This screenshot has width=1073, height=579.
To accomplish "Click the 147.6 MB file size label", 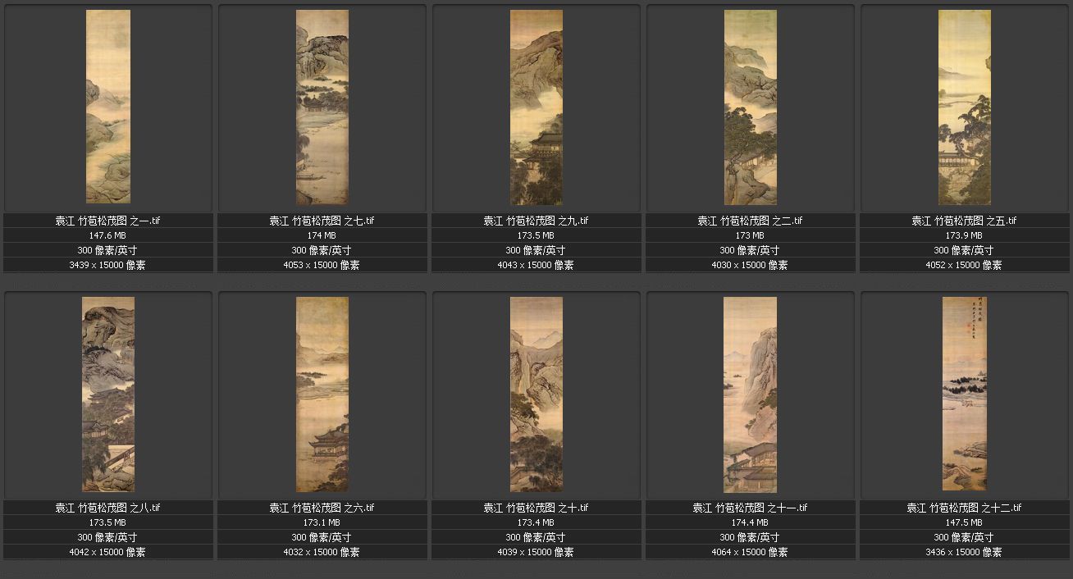I will point(108,235).
